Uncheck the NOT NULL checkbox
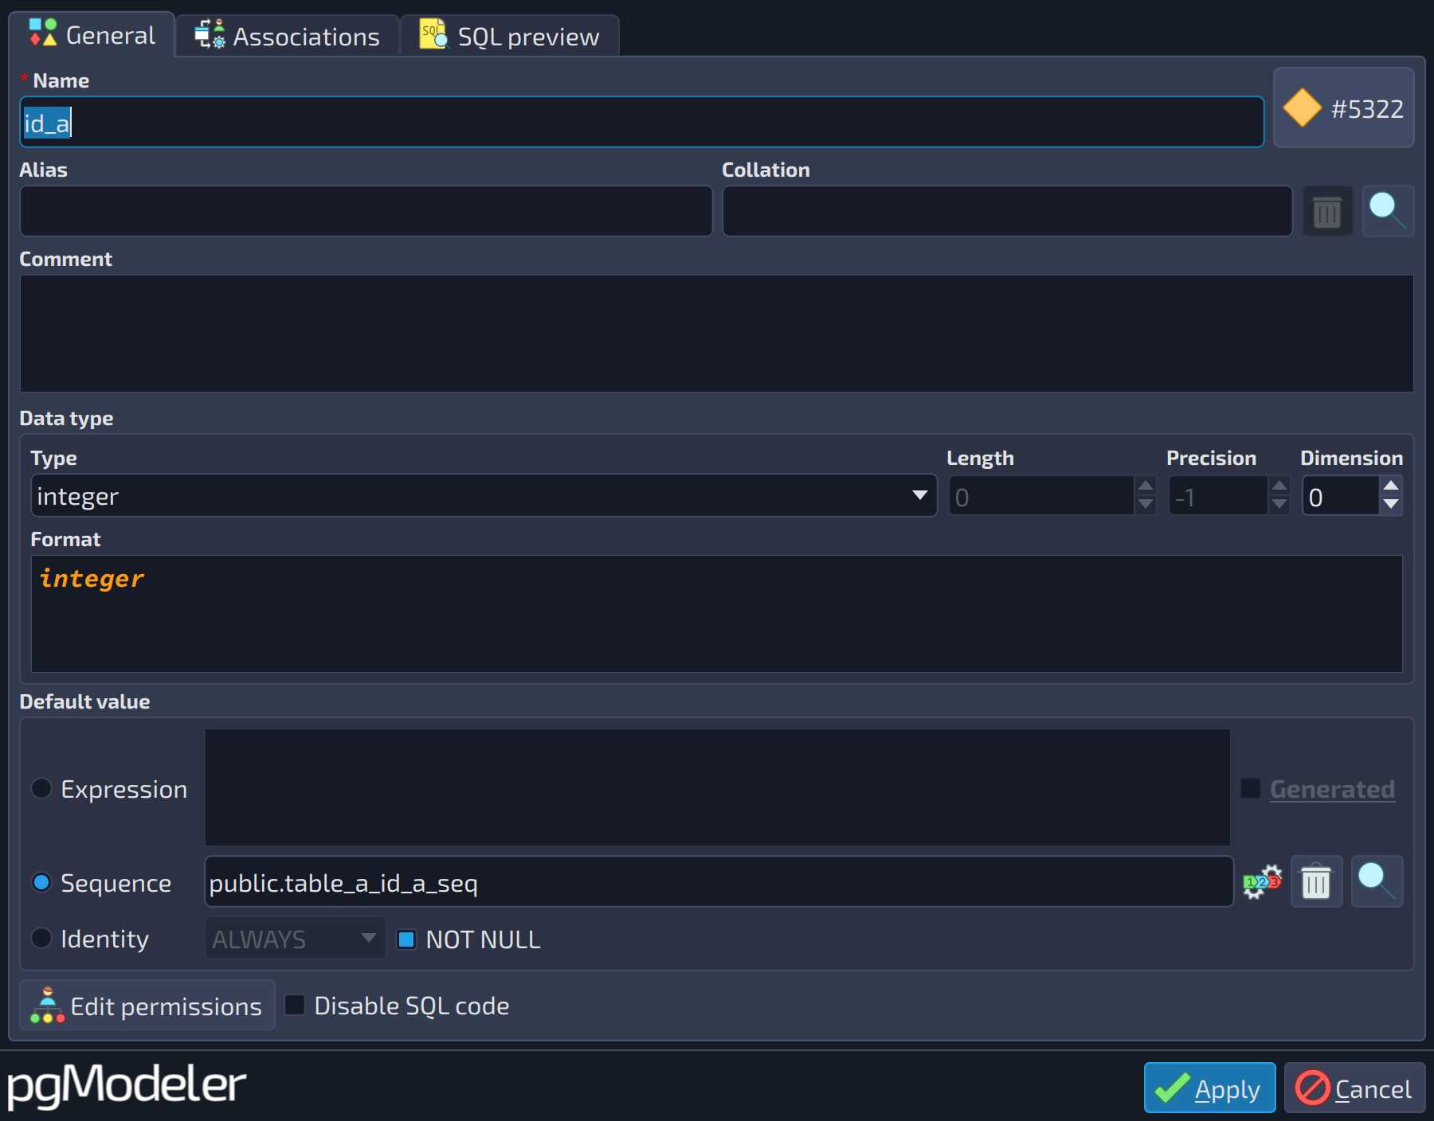Screen dimensions: 1434x1121 (406, 939)
